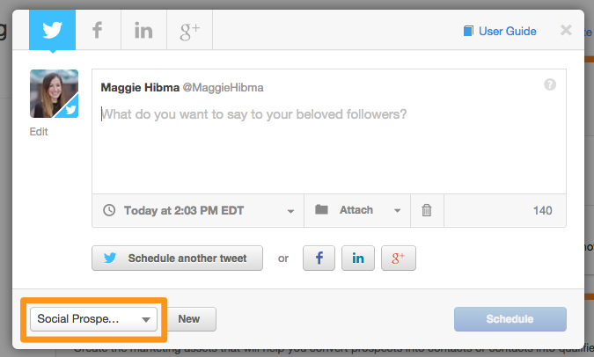Viewport: 594px width, 357px height.
Task: Switch to the LinkedIn tab
Action: [143, 30]
